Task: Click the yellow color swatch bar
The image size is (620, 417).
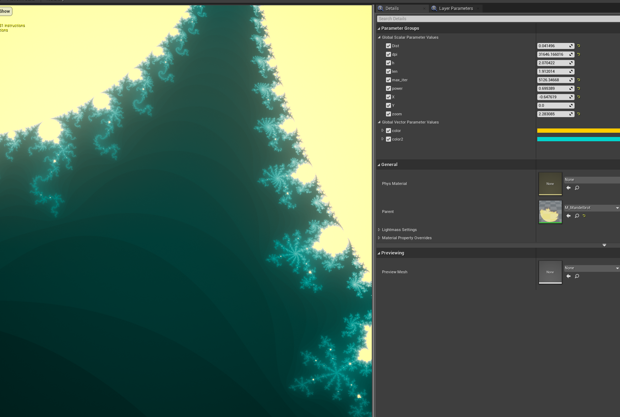Action: 578,131
